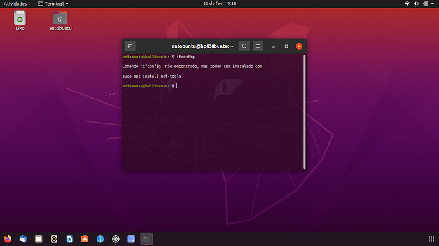Close the terminal window
The image size is (439, 246).
299,46
